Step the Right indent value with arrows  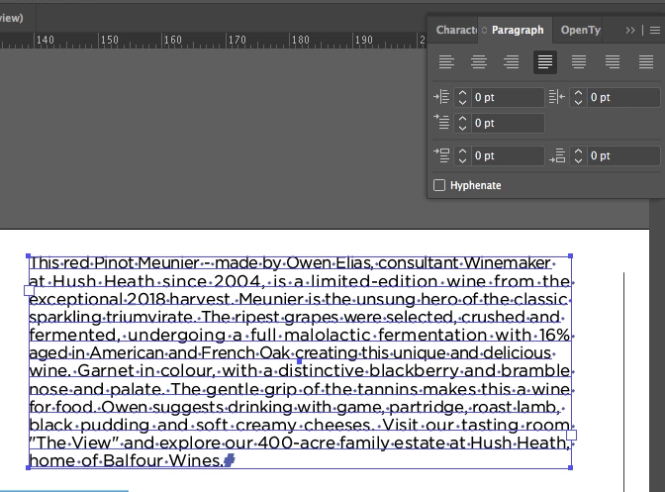(578, 98)
